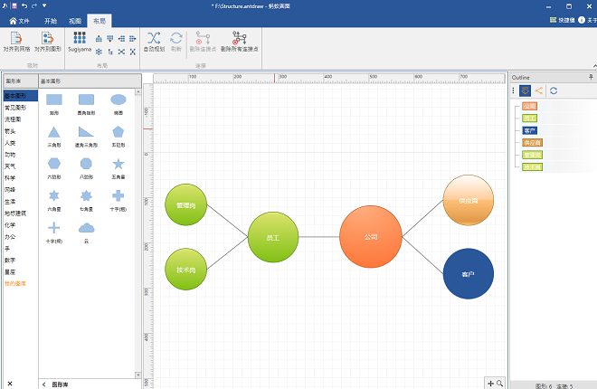Click the refresh icon in Outline panel

pyautogui.click(x=554, y=90)
